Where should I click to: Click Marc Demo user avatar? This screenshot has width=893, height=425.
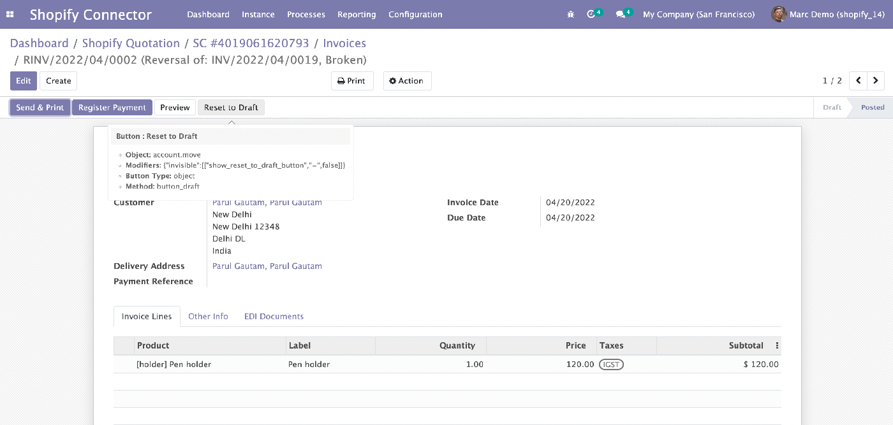(778, 14)
